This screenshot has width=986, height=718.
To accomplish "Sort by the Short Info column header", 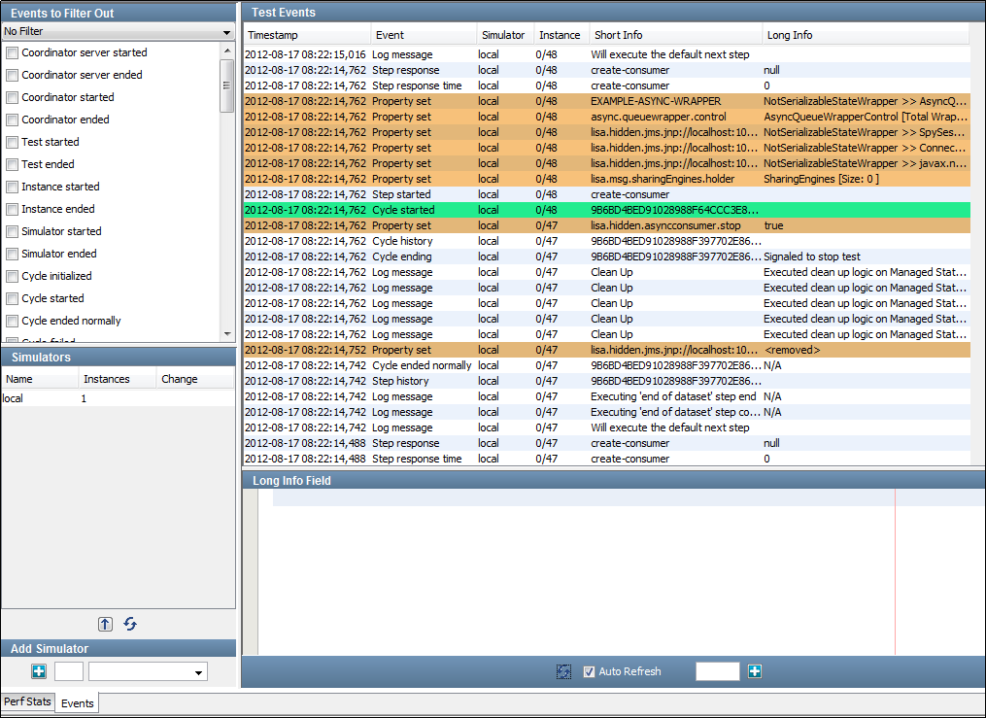I will (675, 35).
